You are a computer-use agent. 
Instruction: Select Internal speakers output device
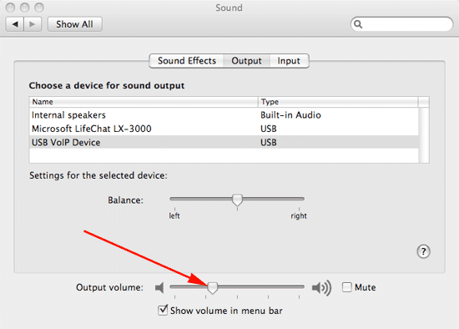coord(224,115)
